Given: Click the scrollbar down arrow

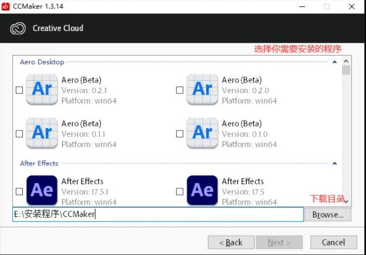Looking at the screenshot, I should coord(346,201).
